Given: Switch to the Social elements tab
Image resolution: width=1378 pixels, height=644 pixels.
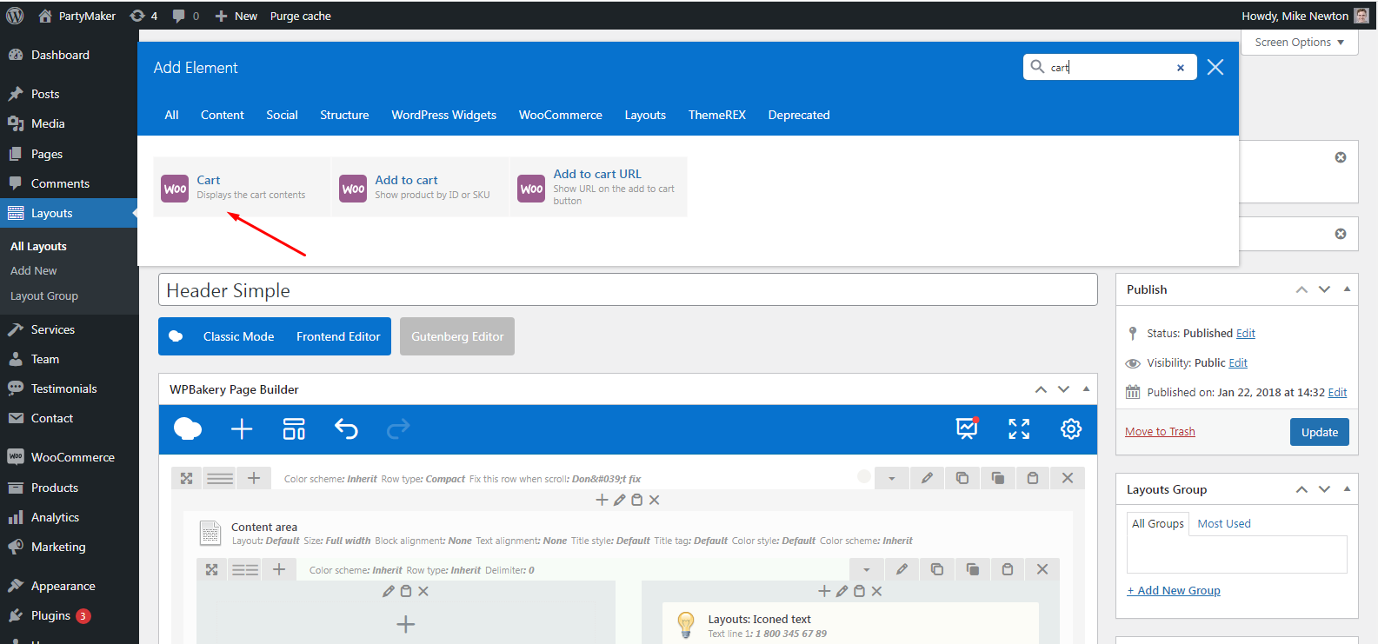Looking at the screenshot, I should click(282, 115).
